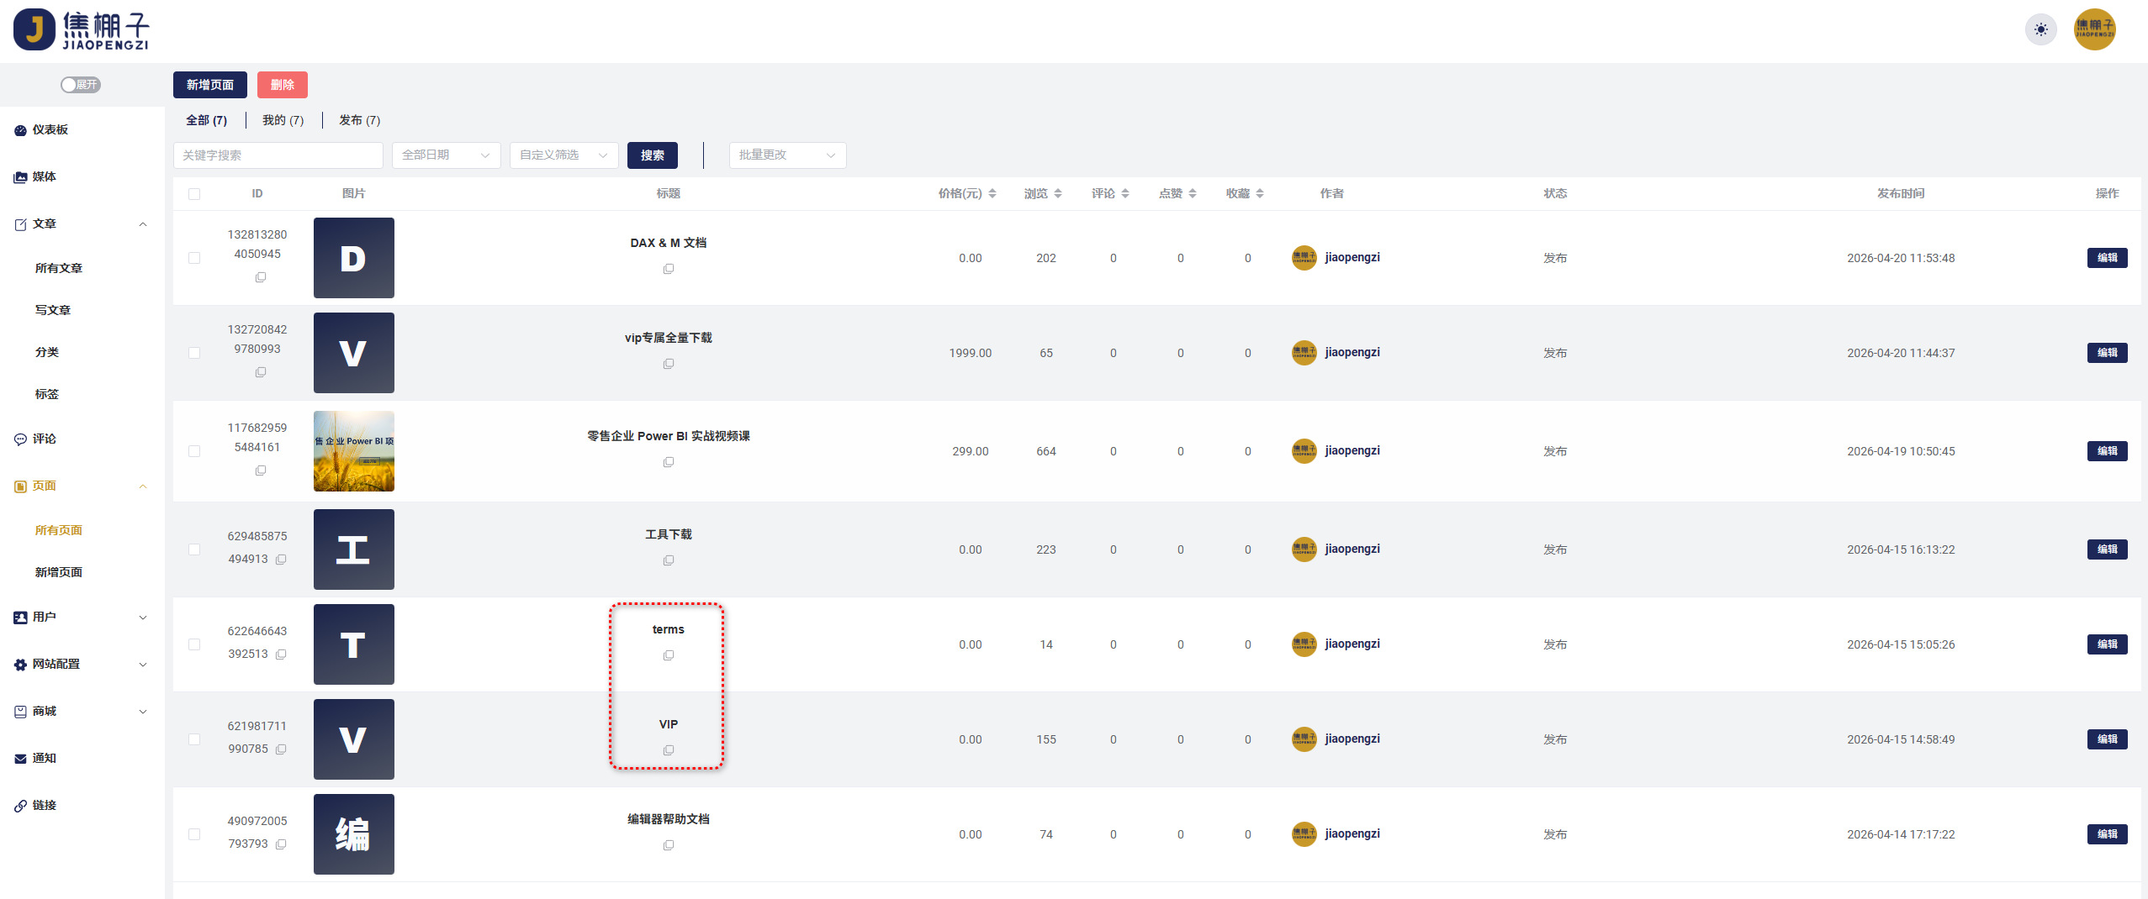Screen dimensions: 2148x899
Task: Open the dashboard gauge icon
Action: click(x=20, y=130)
